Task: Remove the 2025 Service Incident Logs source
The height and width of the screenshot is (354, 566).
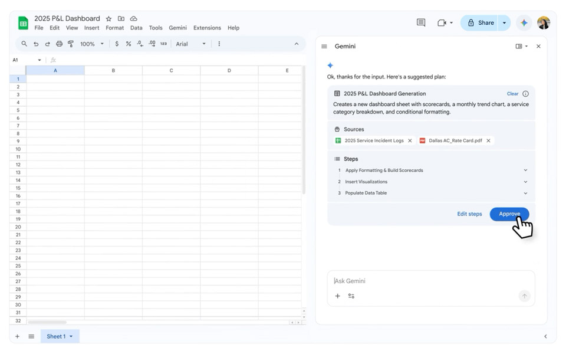Action: pos(410,140)
